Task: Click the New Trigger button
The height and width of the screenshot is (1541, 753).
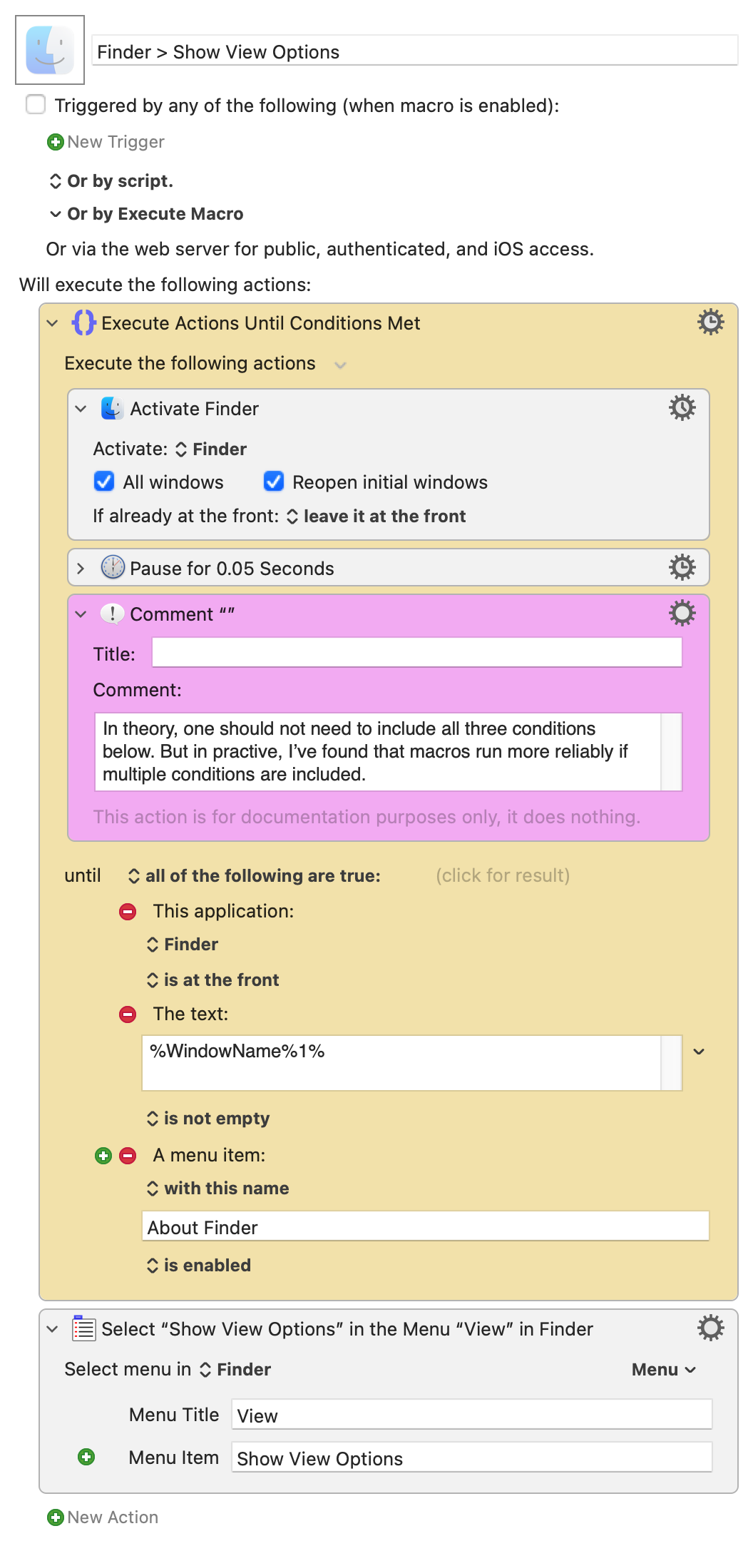Action: 106,142
